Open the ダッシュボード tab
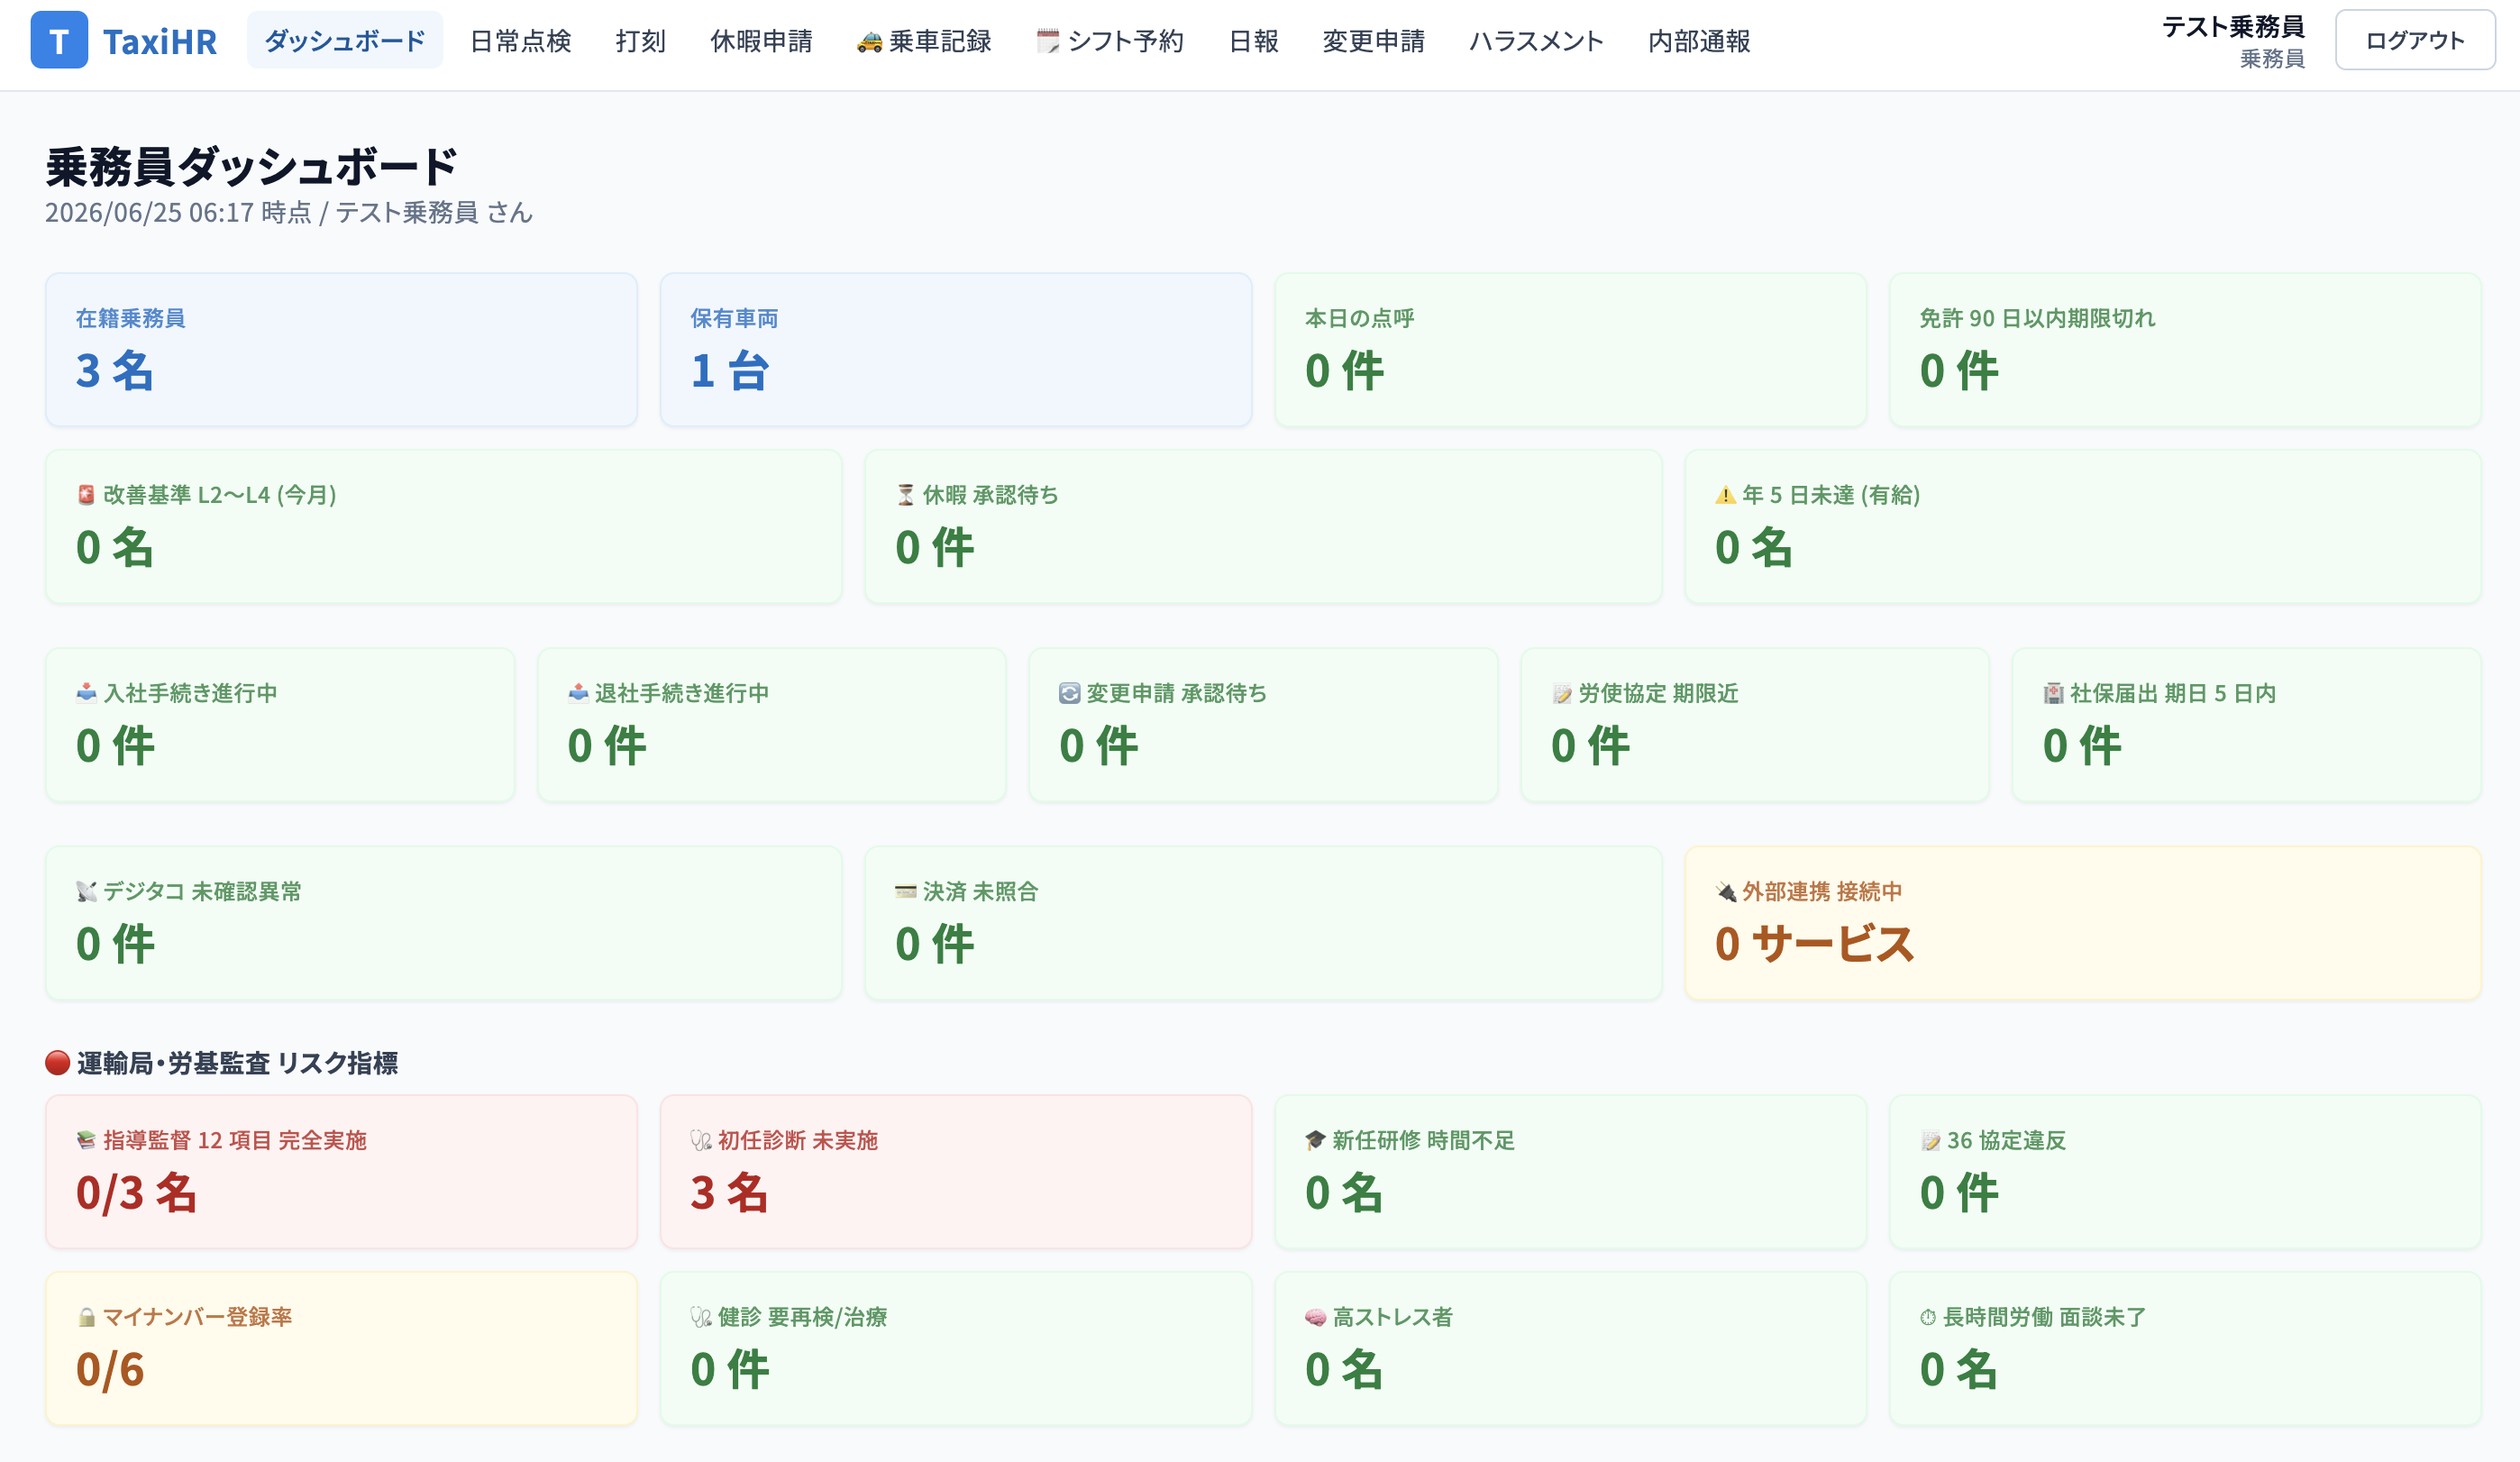Viewport: 2520px width, 1462px height. (345, 40)
